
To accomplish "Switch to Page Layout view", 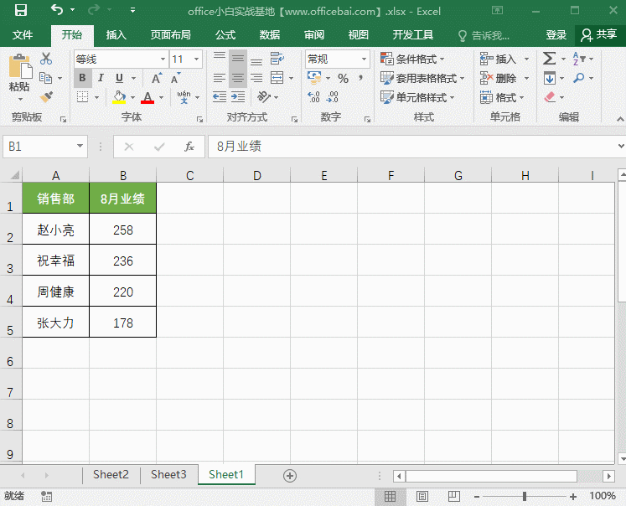I will coord(422,497).
